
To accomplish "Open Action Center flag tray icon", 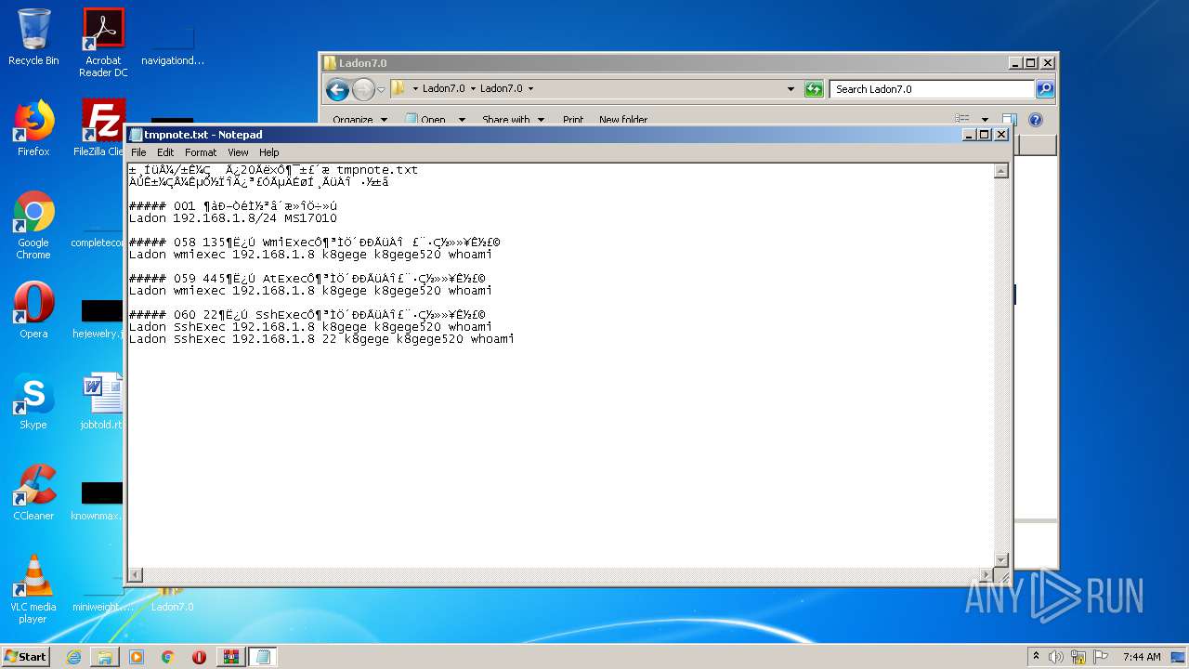I will coord(1101,657).
